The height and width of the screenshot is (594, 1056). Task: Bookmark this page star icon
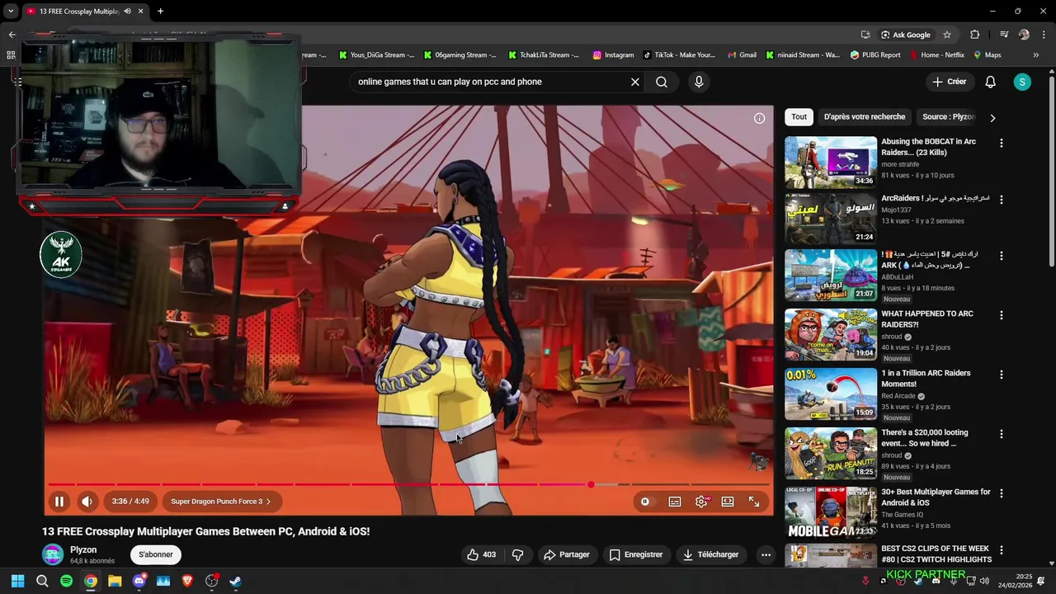[x=947, y=35]
